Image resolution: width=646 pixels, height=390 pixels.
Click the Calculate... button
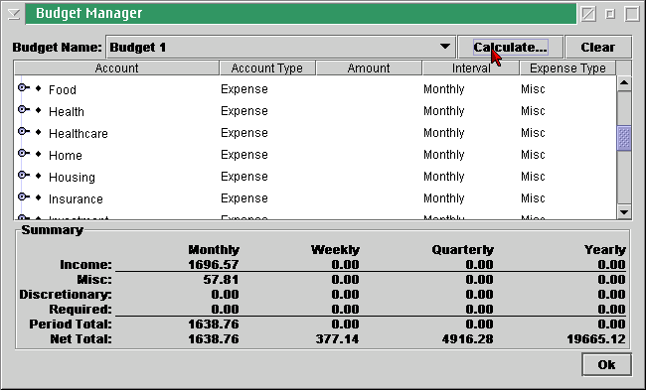510,48
